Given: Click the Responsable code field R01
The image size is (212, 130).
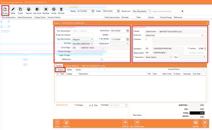Looking at the screenshot, I should click(x=148, y=53).
